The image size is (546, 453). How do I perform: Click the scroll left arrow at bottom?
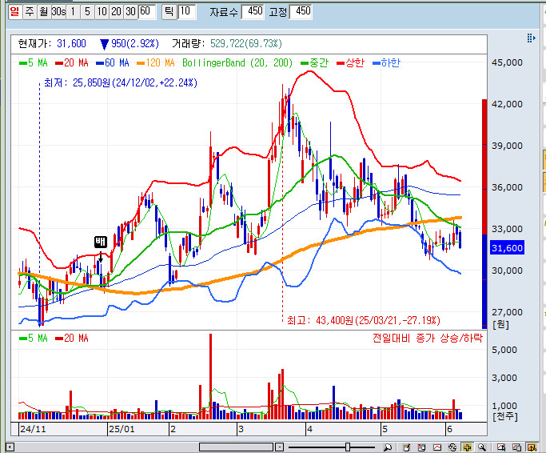coord(10,447)
